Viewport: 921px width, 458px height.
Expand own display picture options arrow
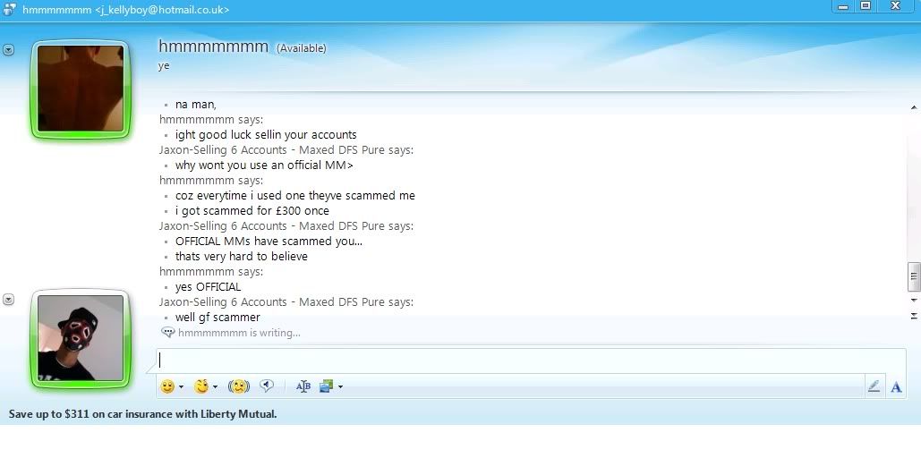coord(8,300)
